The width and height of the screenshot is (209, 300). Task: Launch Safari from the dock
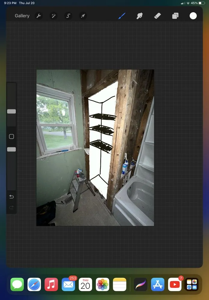(34, 284)
